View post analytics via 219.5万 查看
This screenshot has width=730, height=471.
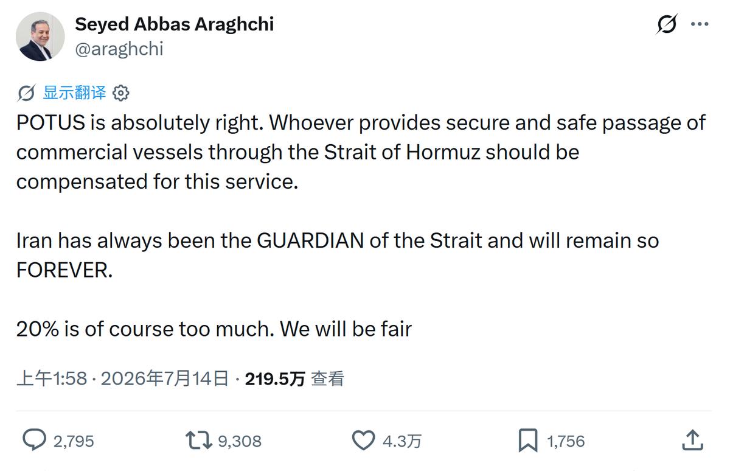point(294,379)
